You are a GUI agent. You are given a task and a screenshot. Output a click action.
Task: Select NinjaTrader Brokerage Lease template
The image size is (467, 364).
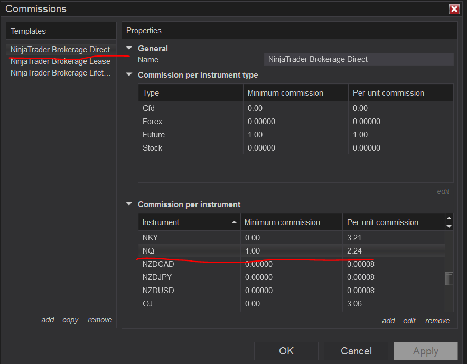[x=60, y=61]
